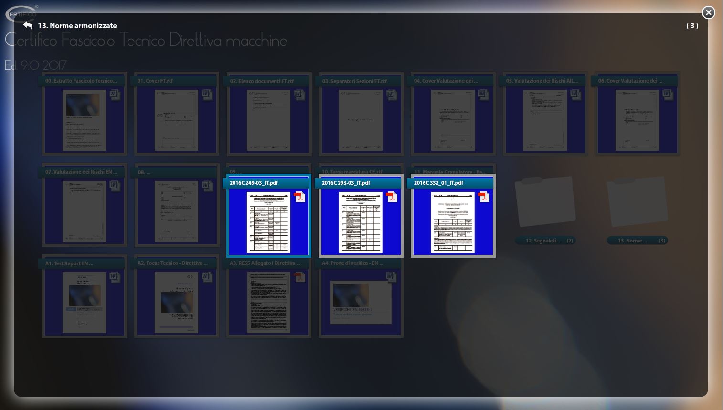Open the 00. Estratto Fascicolo Tecnico document
The image size is (723, 410).
(x=85, y=119)
